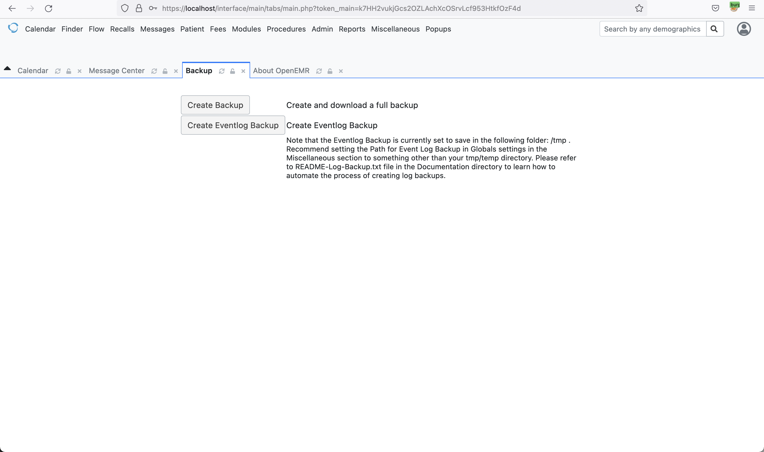764x452 pixels.
Task: Close the Message Center tab
Action: 176,71
